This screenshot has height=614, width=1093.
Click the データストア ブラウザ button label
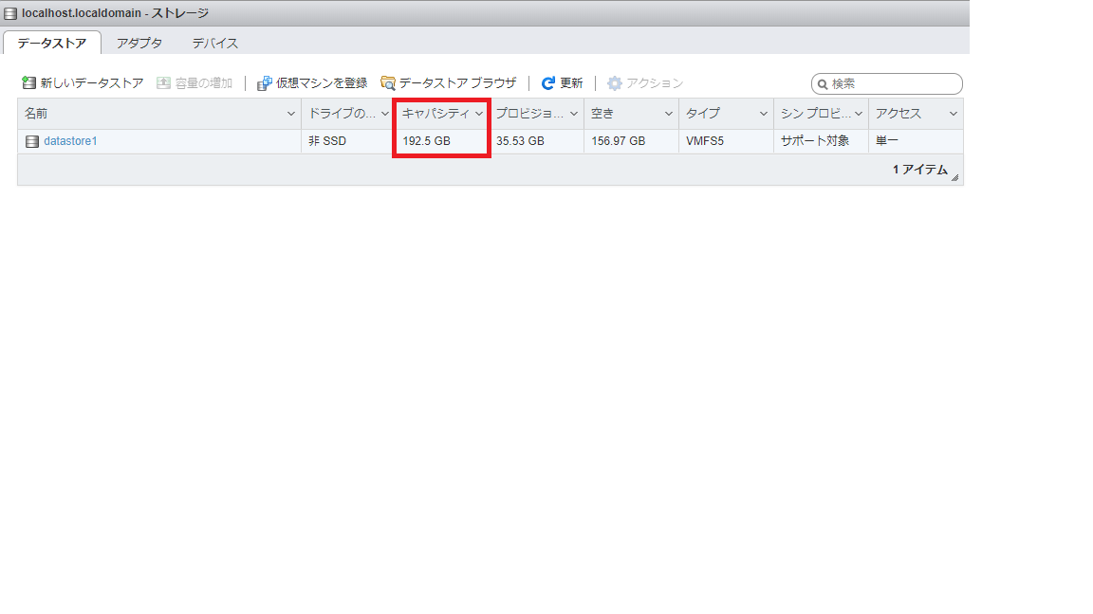click(457, 82)
